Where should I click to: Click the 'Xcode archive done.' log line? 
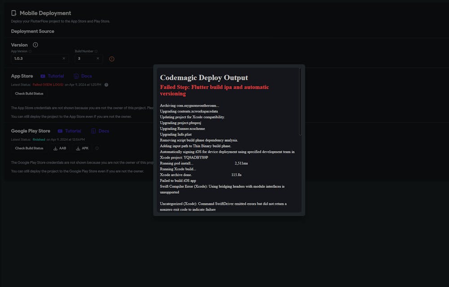click(x=176, y=174)
